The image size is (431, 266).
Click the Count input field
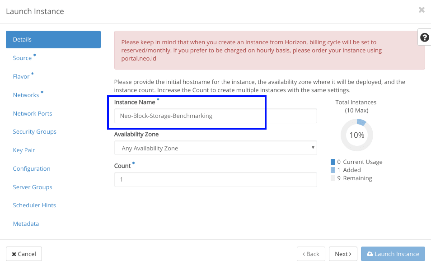pyautogui.click(x=215, y=180)
